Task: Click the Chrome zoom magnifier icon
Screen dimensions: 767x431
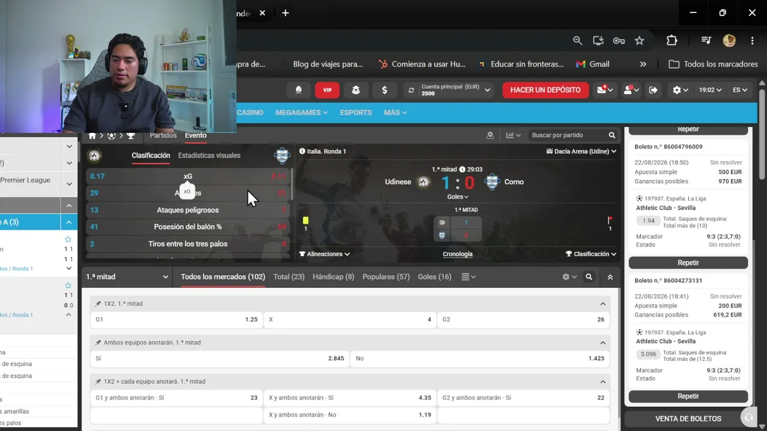Action: pos(577,40)
